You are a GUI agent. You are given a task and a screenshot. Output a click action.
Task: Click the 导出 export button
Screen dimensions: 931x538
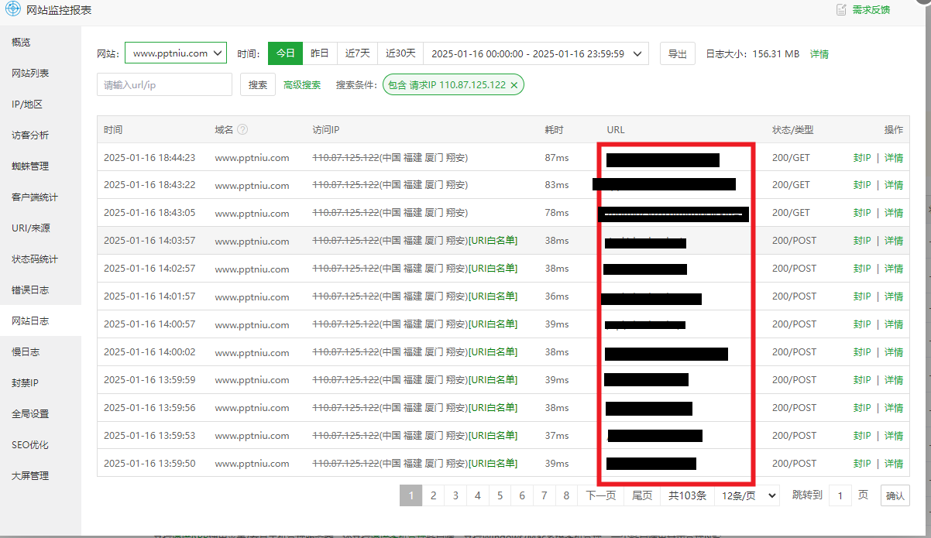(678, 53)
